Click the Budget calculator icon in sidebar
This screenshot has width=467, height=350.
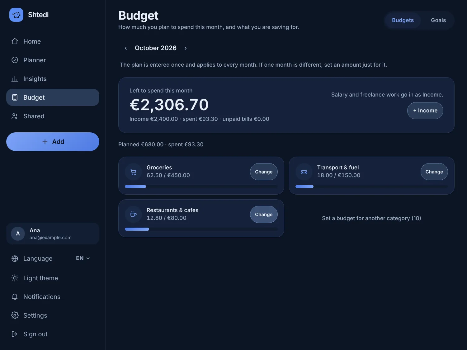coord(15,97)
